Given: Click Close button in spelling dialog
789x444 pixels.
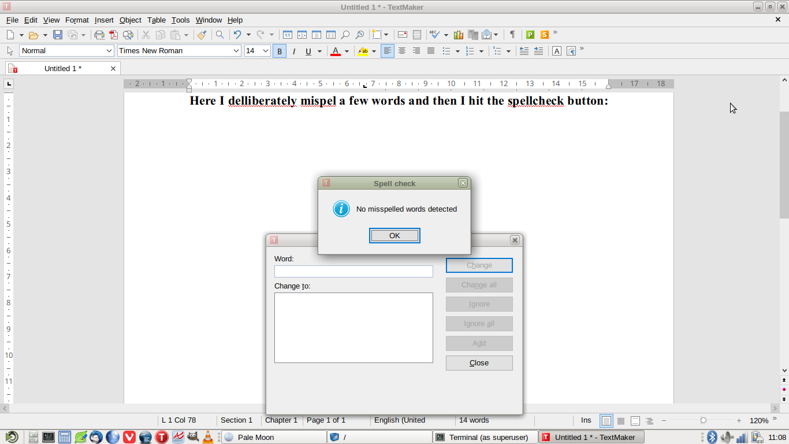Looking at the screenshot, I should coord(479,363).
